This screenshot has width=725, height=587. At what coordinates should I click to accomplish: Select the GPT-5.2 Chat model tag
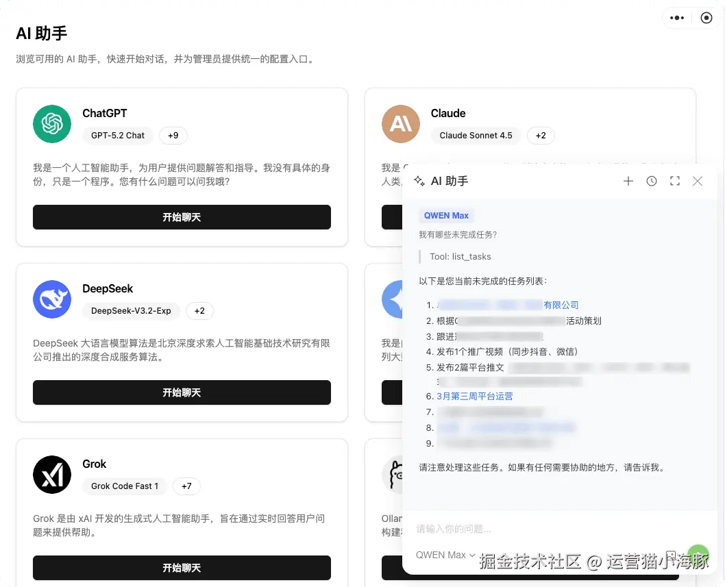(x=117, y=136)
